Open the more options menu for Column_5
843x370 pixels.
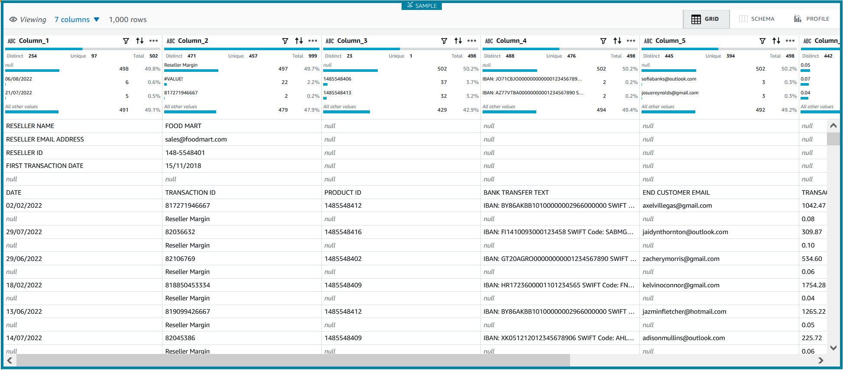tap(790, 41)
